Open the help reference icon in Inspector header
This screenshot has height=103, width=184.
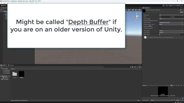pos(180,10)
